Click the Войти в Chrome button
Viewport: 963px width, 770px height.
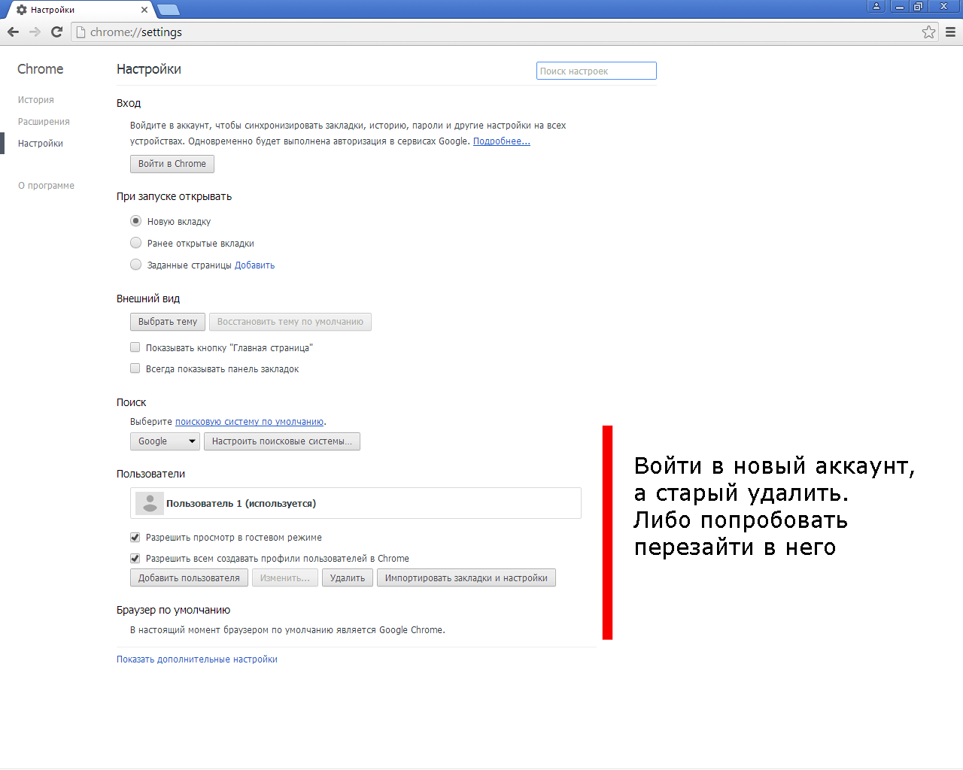tap(172, 164)
